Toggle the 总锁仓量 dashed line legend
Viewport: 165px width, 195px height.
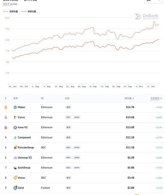[10, 11]
